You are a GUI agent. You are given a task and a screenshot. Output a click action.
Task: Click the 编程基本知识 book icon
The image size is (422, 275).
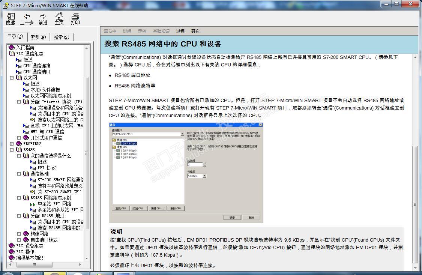click(x=12, y=257)
